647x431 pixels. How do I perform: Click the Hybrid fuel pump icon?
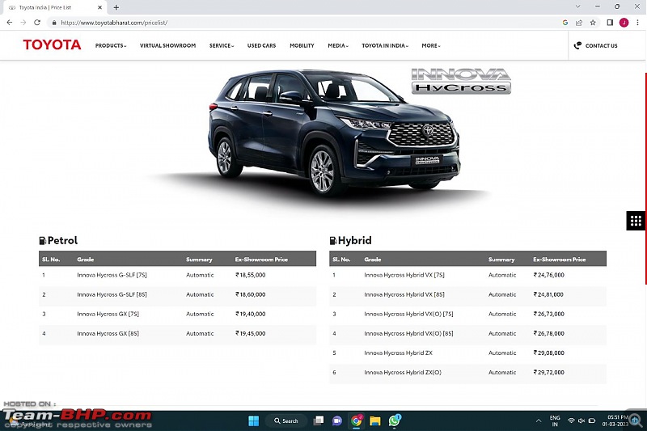[332, 240]
